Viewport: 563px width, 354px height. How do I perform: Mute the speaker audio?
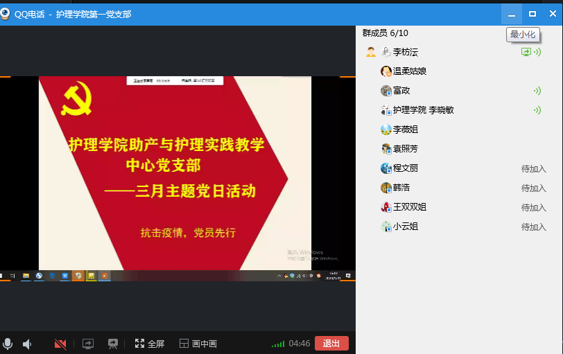click(27, 344)
